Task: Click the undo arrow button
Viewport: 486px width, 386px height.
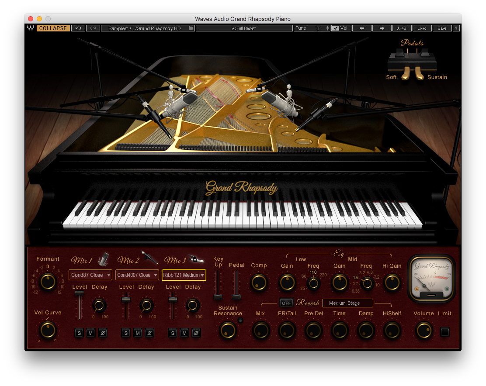Action: pyautogui.click(x=78, y=28)
